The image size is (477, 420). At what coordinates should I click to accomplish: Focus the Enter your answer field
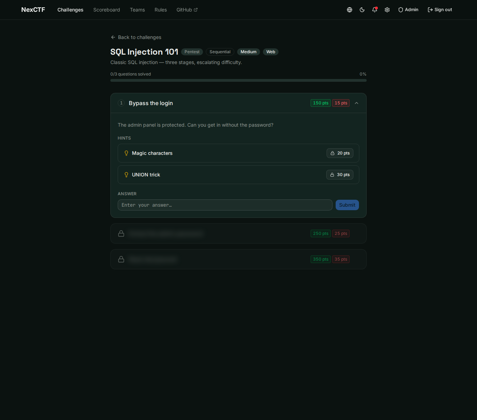(225, 205)
